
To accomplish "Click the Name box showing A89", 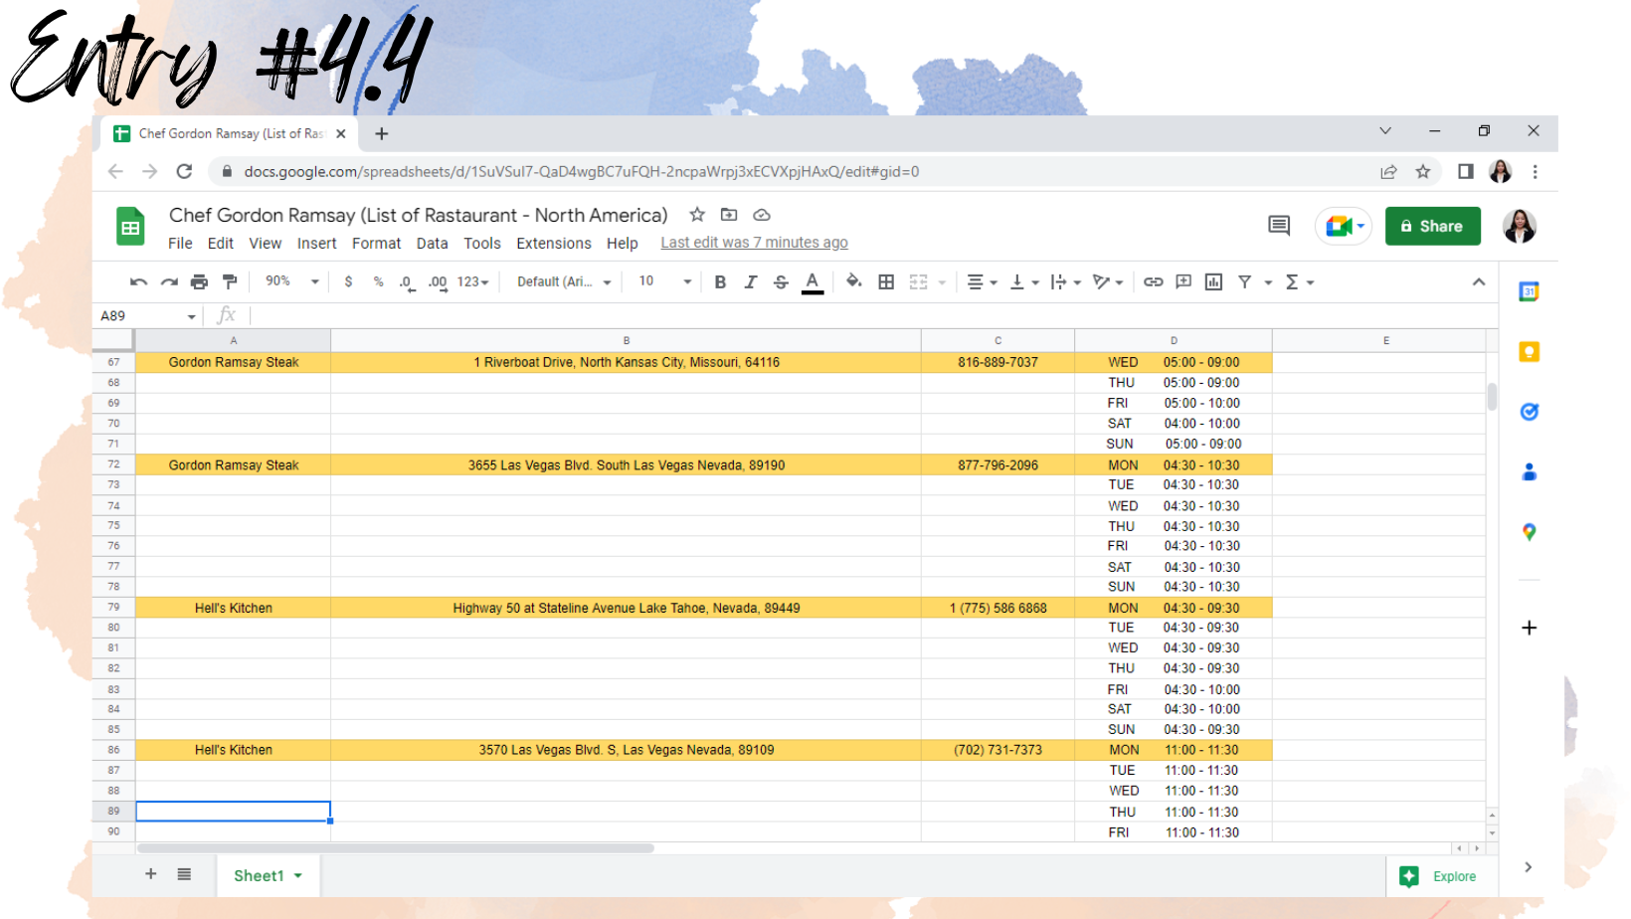I will [x=148, y=315].
